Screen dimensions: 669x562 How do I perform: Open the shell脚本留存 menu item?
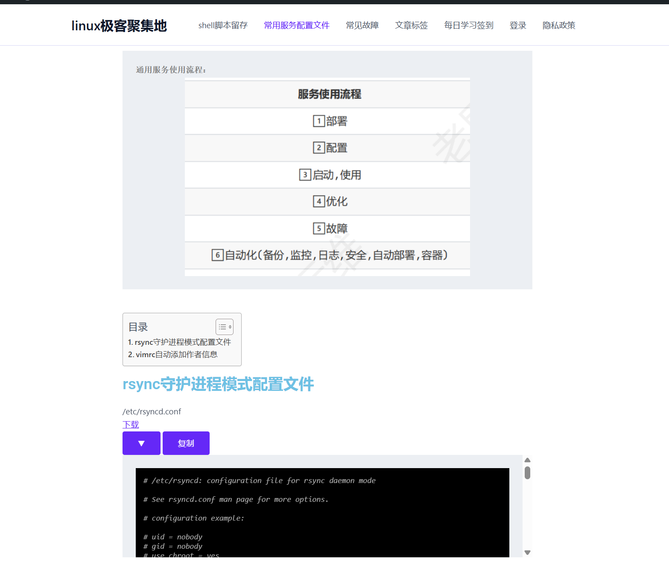[x=223, y=26]
